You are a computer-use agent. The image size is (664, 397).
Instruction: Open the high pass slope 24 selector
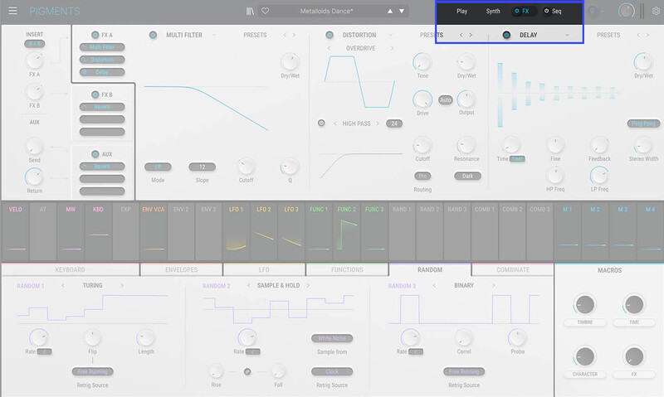coord(394,123)
